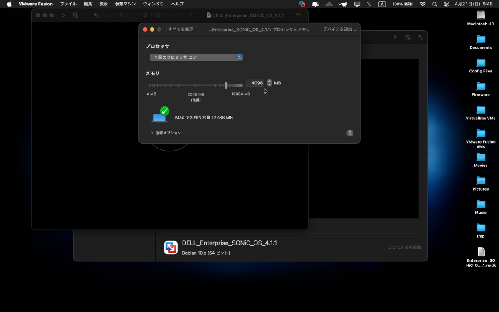The image size is (499, 312).
Task: Collapse toolbar devices with the left chevron
Action: pos(190,15)
